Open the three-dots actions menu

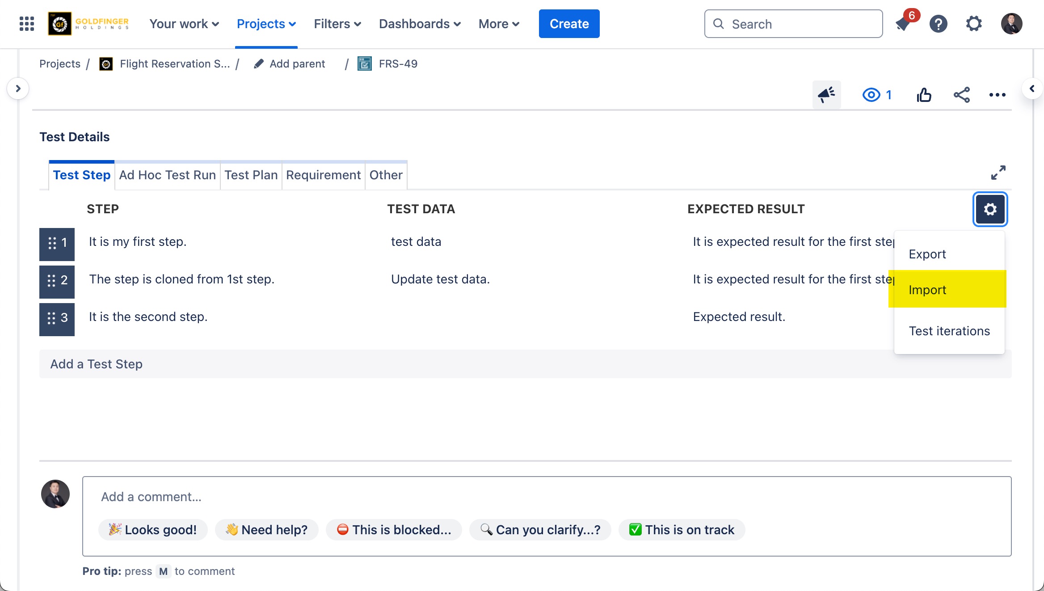point(997,95)
